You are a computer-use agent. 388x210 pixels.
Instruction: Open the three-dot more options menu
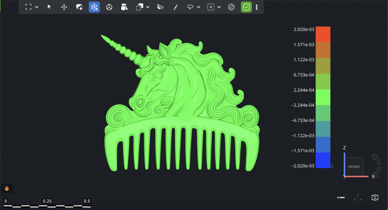(x=257, y=7)
